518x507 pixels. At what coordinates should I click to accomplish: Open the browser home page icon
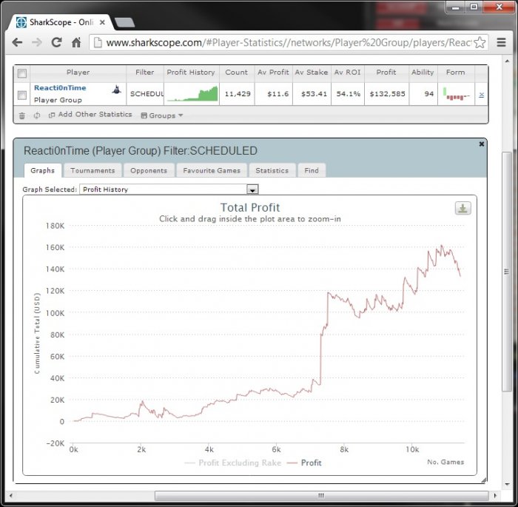coord(76,42)
